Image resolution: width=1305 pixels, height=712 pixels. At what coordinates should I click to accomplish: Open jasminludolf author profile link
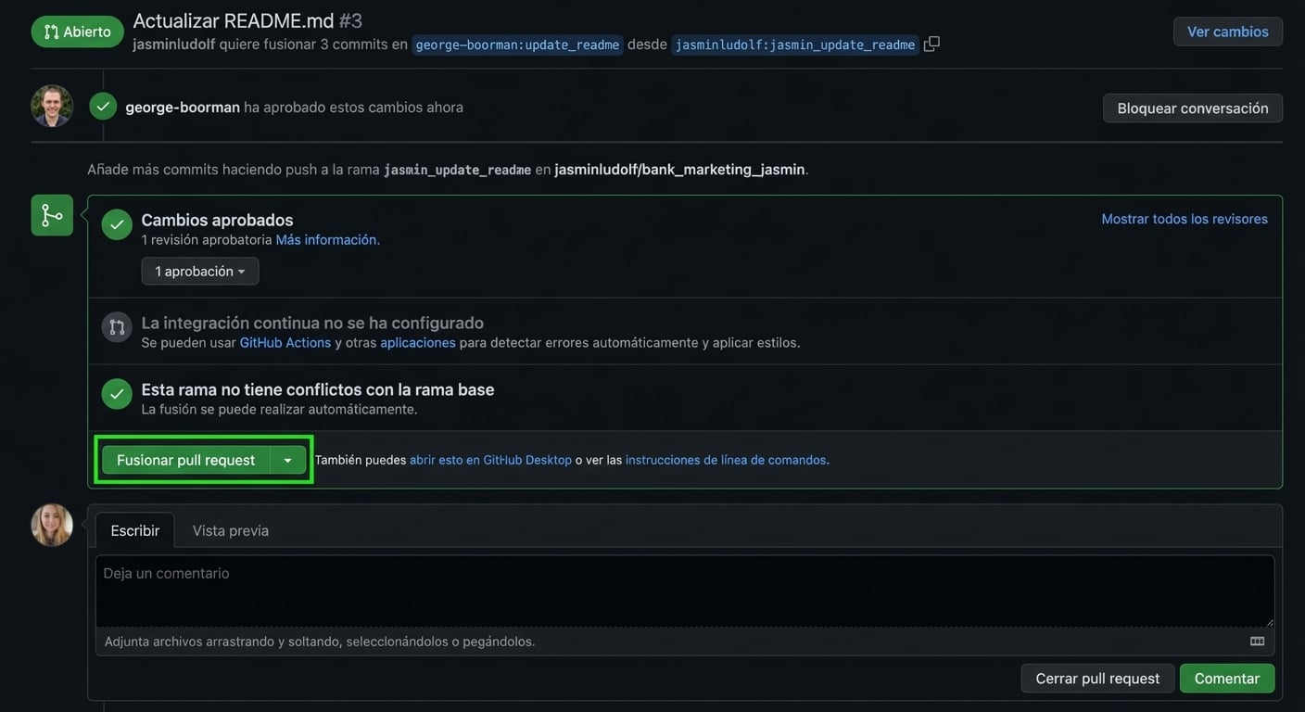tap(174, 44)
